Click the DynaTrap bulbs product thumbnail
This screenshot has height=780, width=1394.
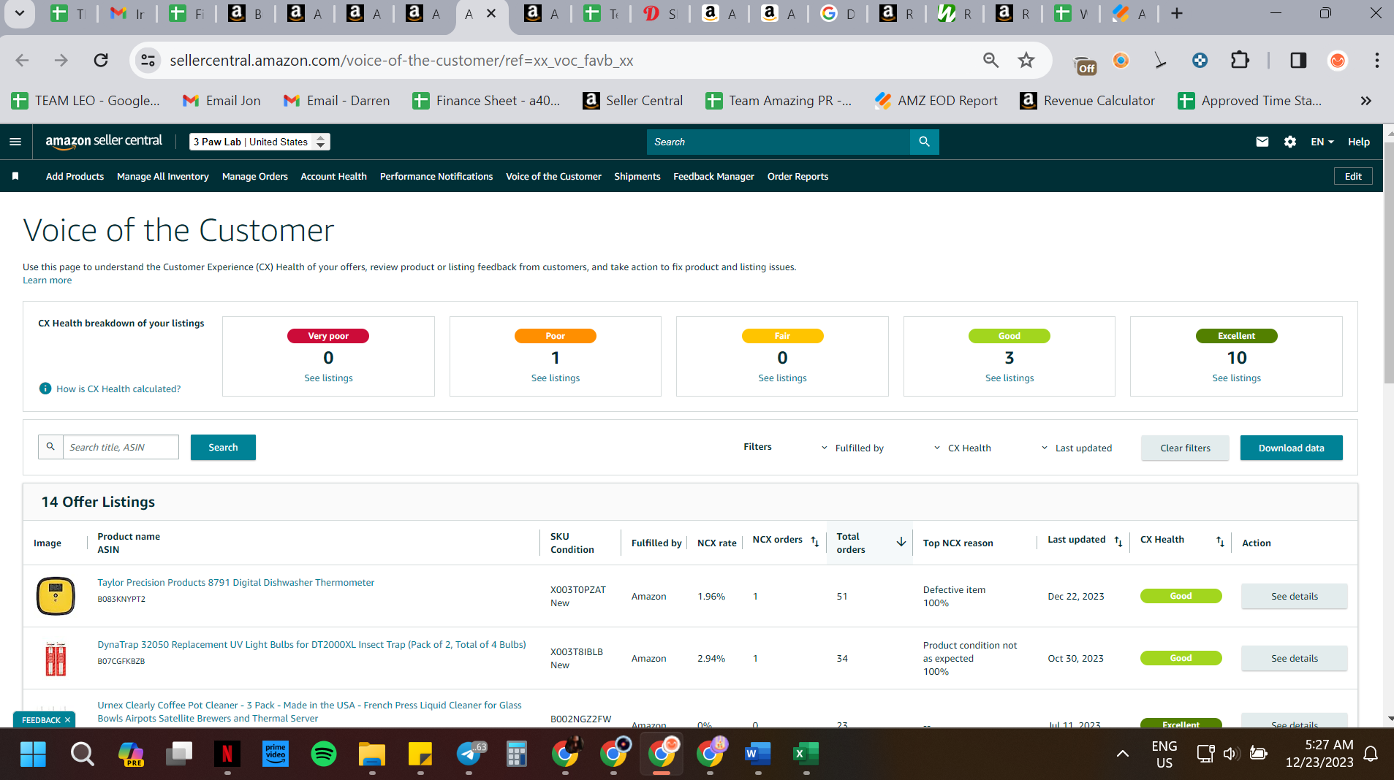[x=56, y=658]
